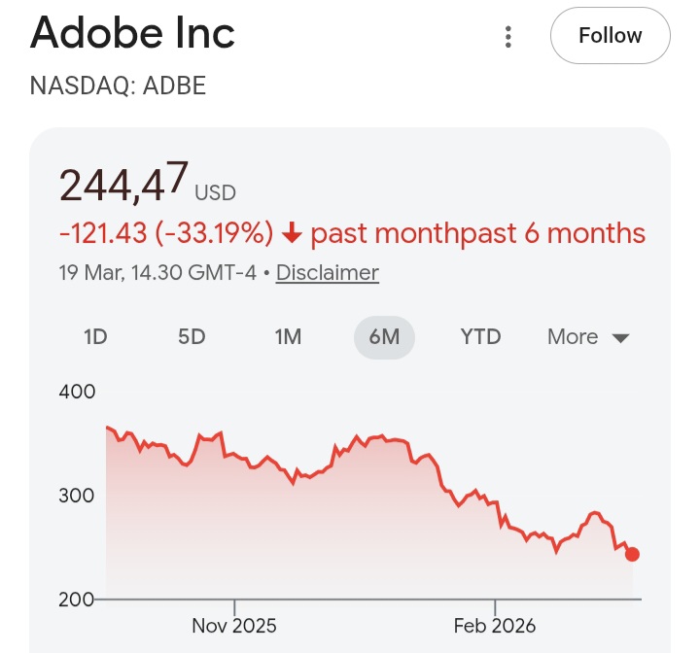Switch to the 1D time range
The height and width of the screenshot is (653, 700).
[x=95, y=337]
